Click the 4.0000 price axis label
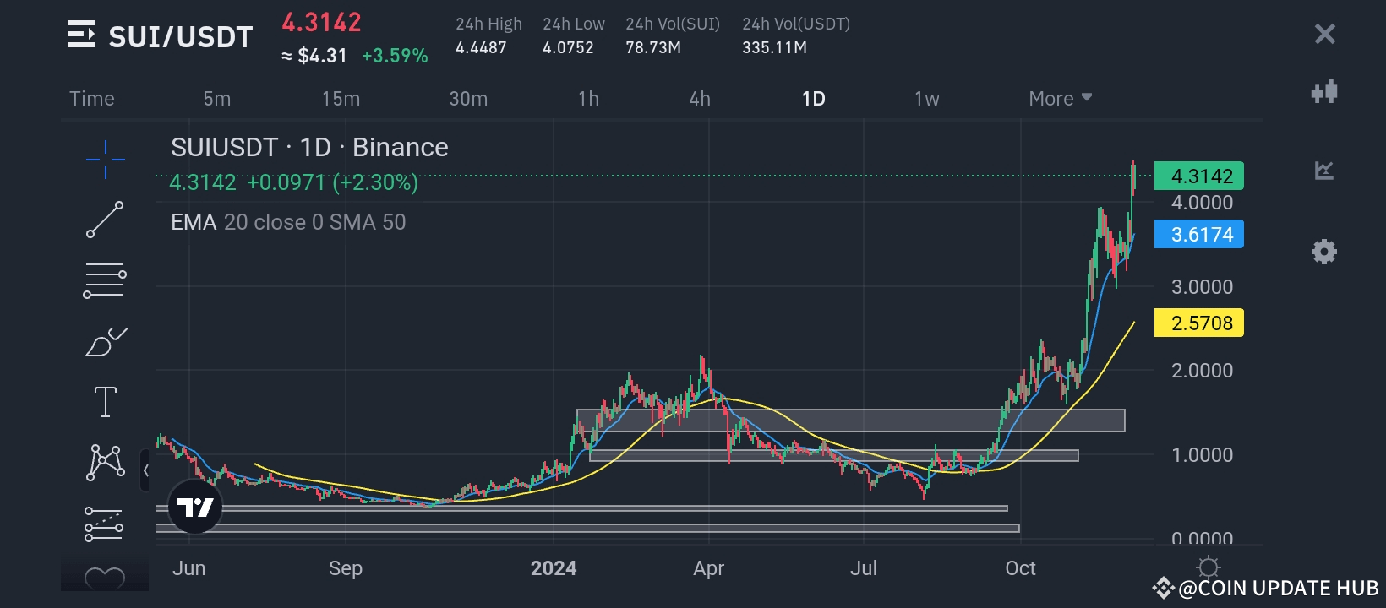Screen dimensions: 1386x608 tap(1202, 203)
